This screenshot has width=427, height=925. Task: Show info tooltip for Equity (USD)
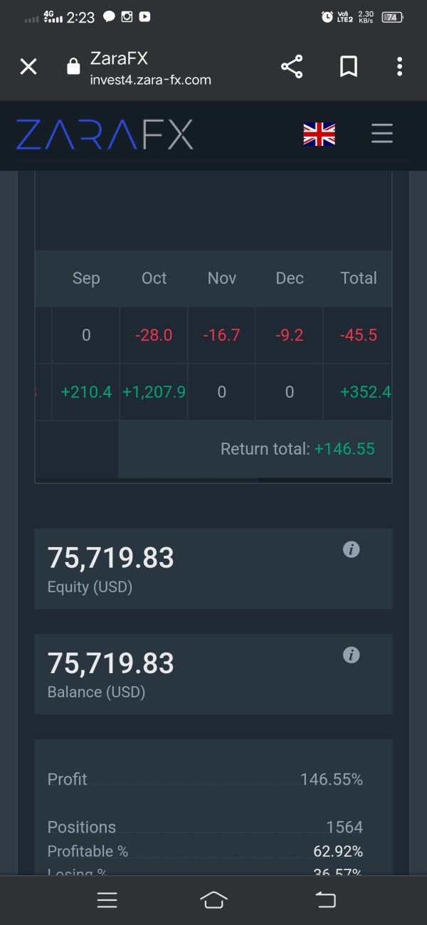tap(351, 549)
